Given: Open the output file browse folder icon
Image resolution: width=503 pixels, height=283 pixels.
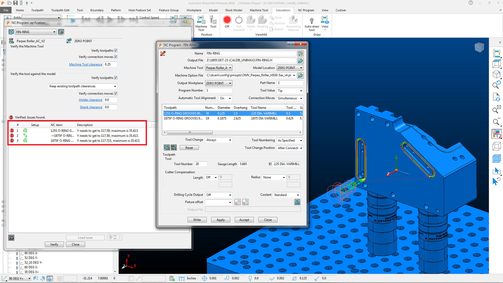Looking at the screenshot, I should click(300, 61).
